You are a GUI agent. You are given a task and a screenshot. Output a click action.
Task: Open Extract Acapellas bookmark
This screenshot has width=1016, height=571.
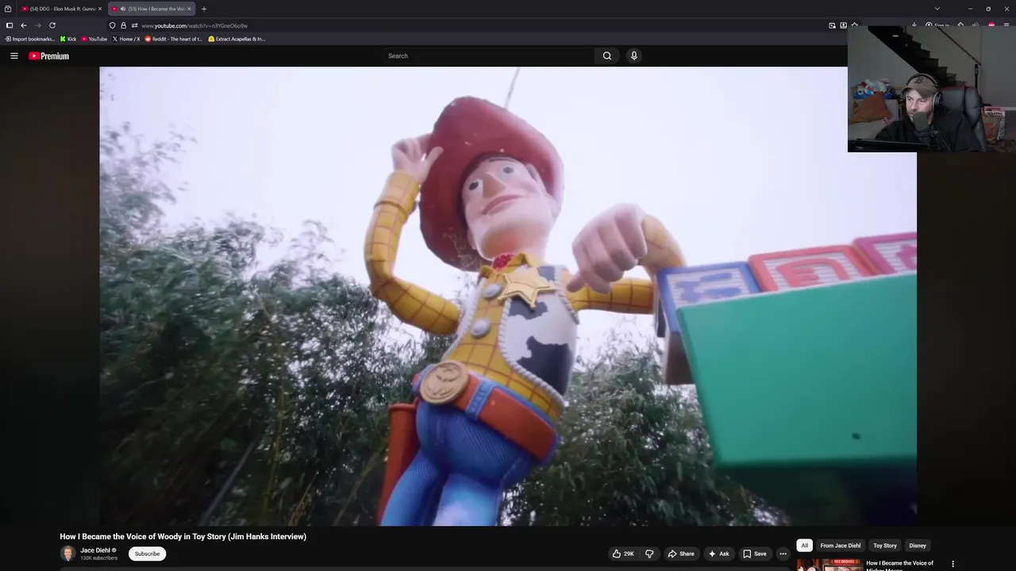point(237,39)
